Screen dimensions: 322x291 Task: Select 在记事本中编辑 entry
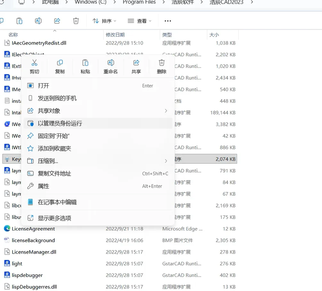click(x=98, y=202)
